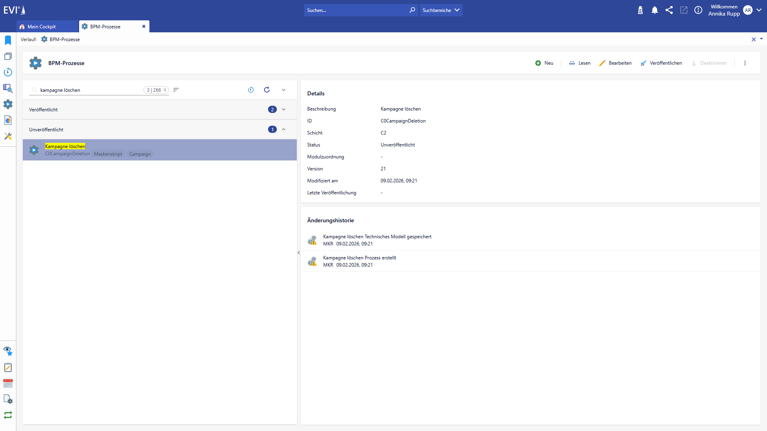This screenshot has width=767, height=431.
Task: Open the BPM-Prozesse gear icon in sidebar
Action: click(8, 104)
